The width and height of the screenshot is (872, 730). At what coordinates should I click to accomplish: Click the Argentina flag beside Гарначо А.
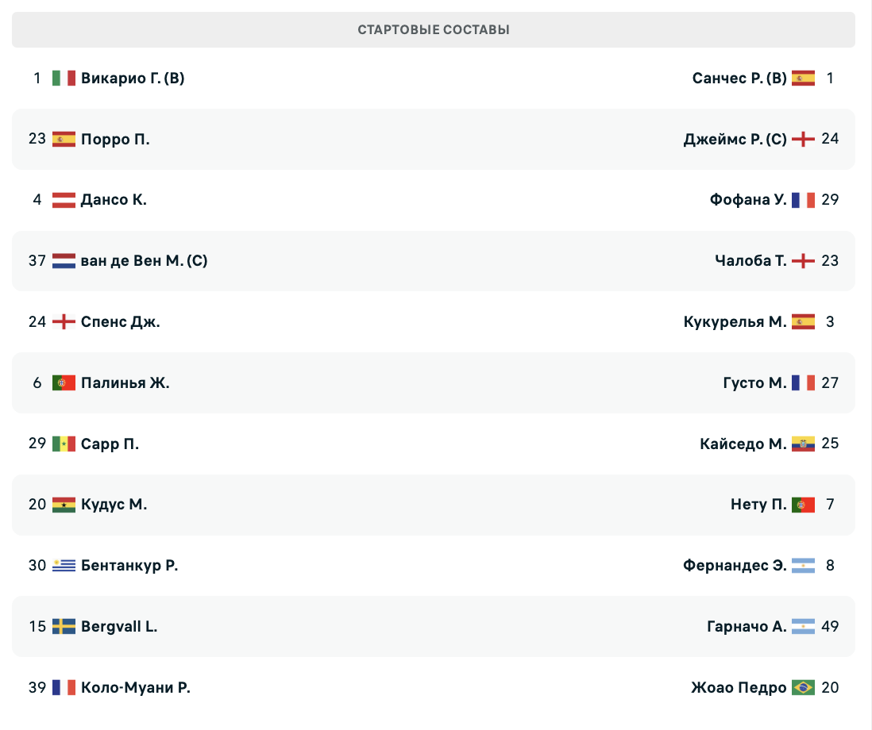point(803,627)
